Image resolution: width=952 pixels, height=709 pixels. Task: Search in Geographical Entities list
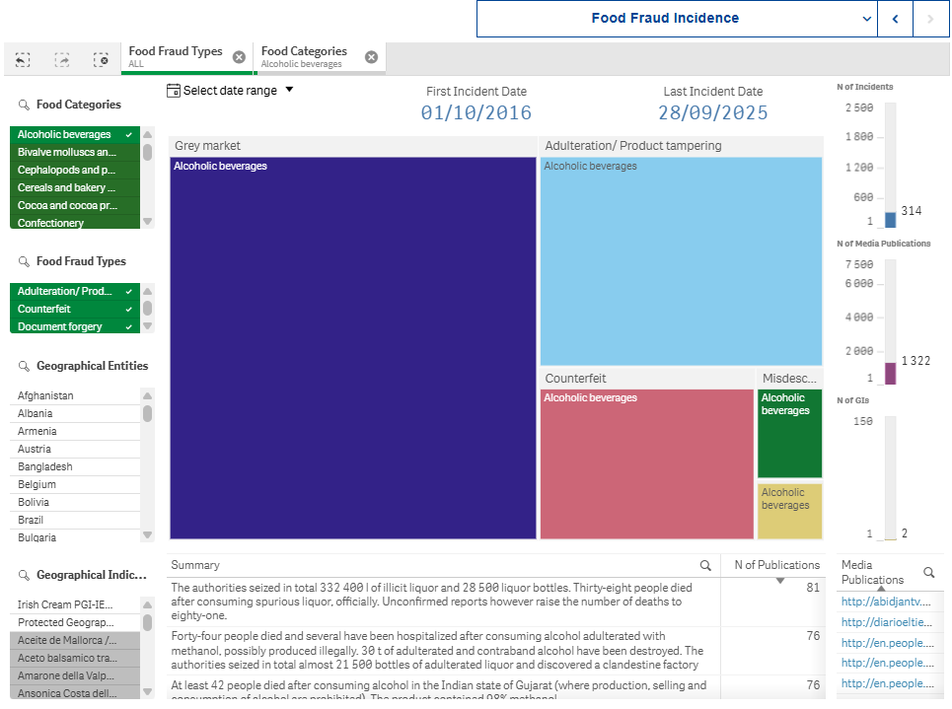coord(25,366)
